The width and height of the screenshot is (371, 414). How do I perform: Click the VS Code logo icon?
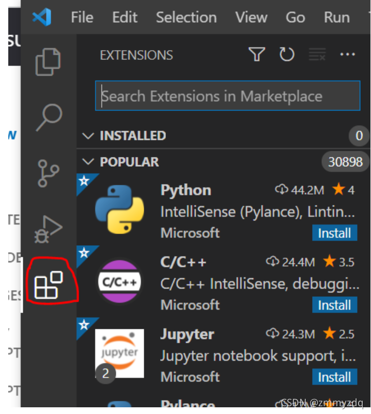pyautogui.click(x=42, y=17)
